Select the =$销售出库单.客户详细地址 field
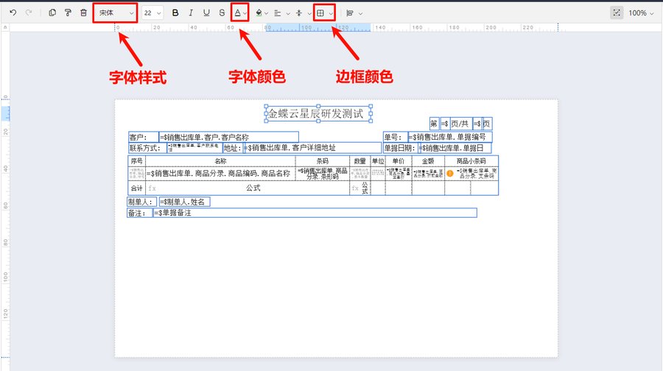This screenshot has width=663, height=371. coord(312,148)
